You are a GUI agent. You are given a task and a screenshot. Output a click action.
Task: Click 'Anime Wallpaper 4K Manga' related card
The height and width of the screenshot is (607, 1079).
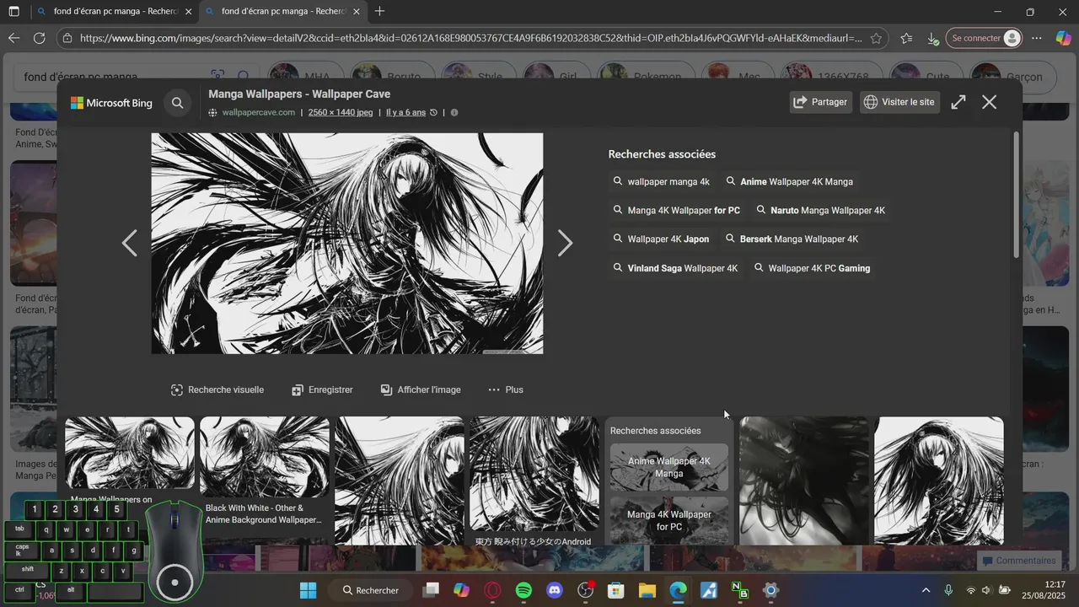[x=669, y=467]
